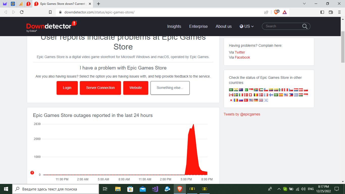Viewport: 345px width, 194px height.
Task: Select the Philippines flag
Action: (x=291, y=95)
